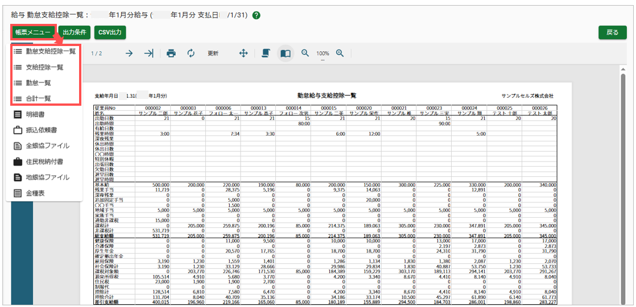Click the 厚生年金 row label
636x307 pixels.
pyautogui.click(x=104, y=251)
